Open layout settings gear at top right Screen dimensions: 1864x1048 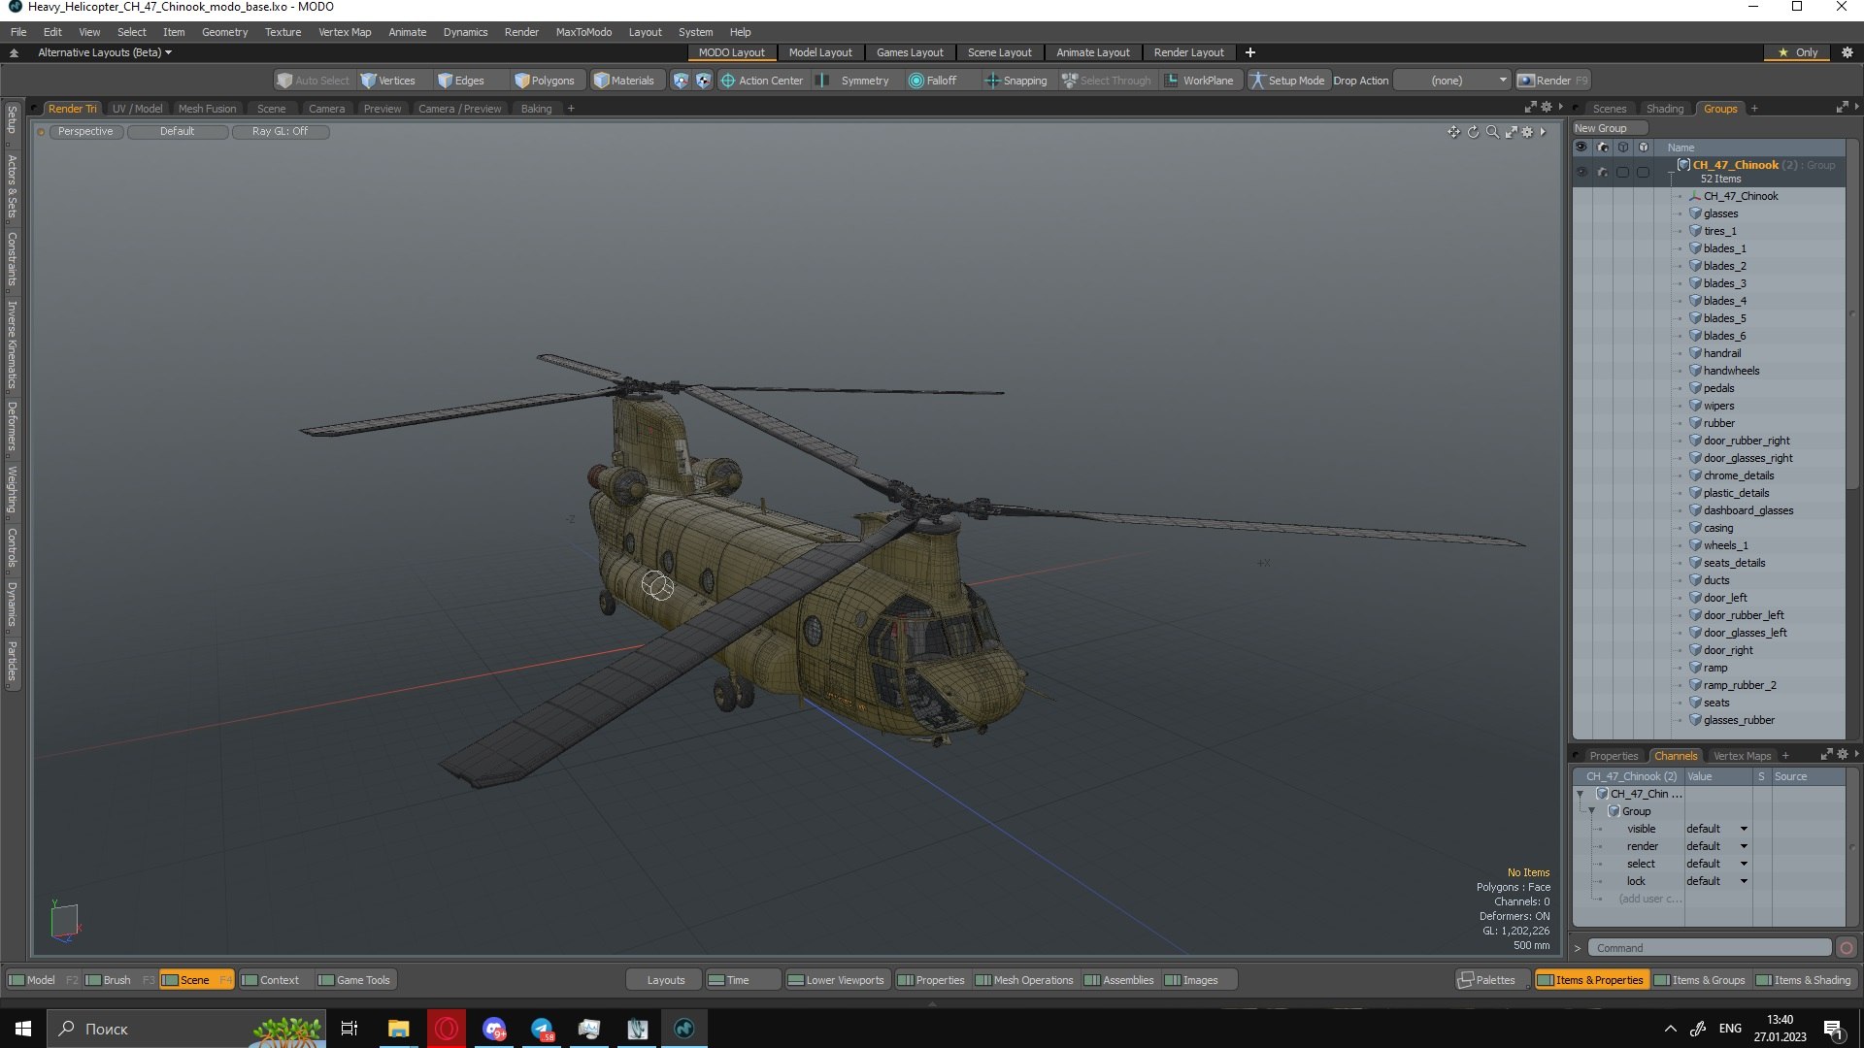tap(1847, 52)
